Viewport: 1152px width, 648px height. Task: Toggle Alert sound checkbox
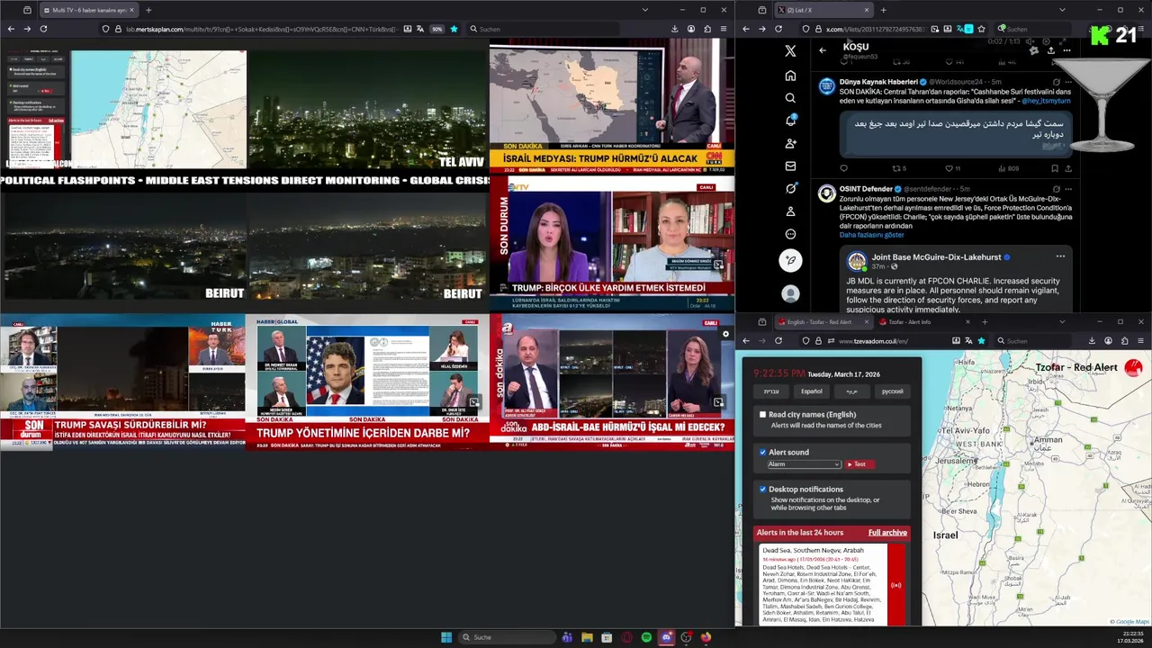point(762,453)
